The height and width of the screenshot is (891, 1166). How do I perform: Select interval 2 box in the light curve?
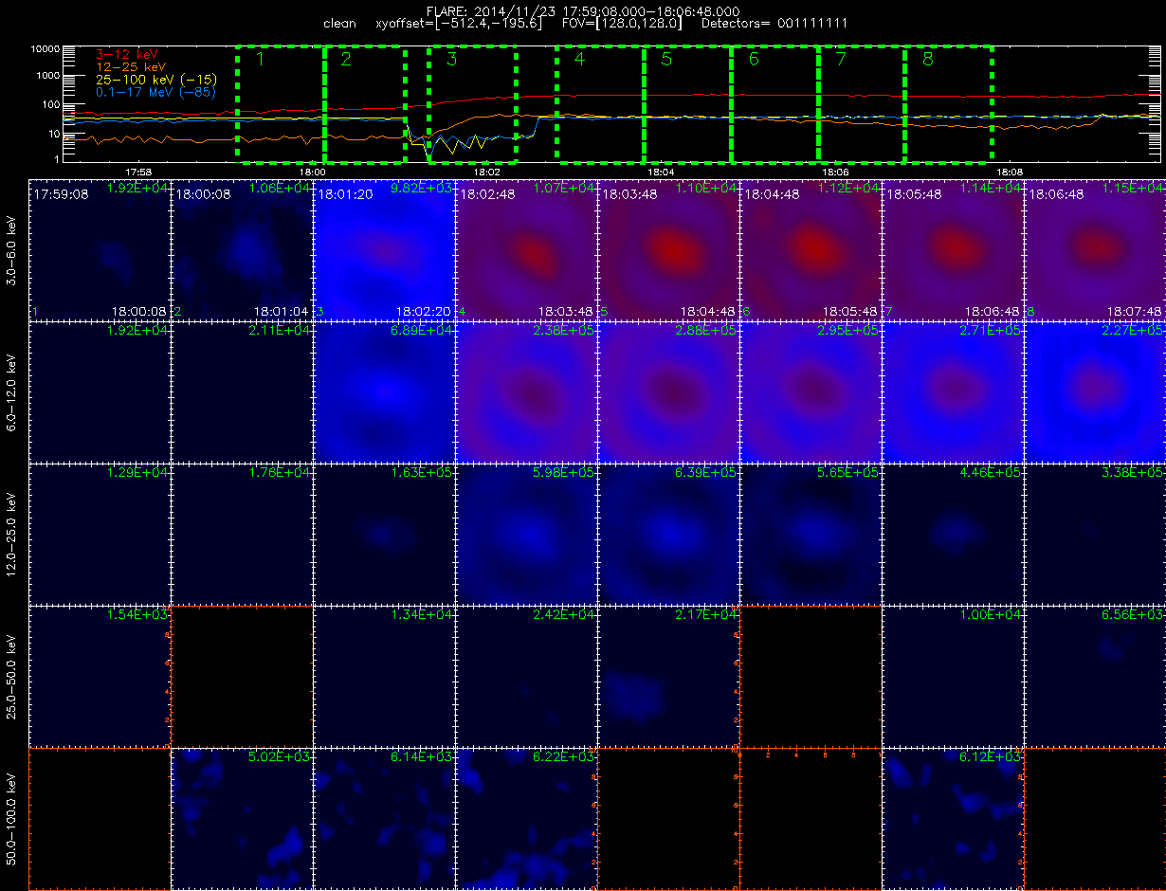[365, 102]
